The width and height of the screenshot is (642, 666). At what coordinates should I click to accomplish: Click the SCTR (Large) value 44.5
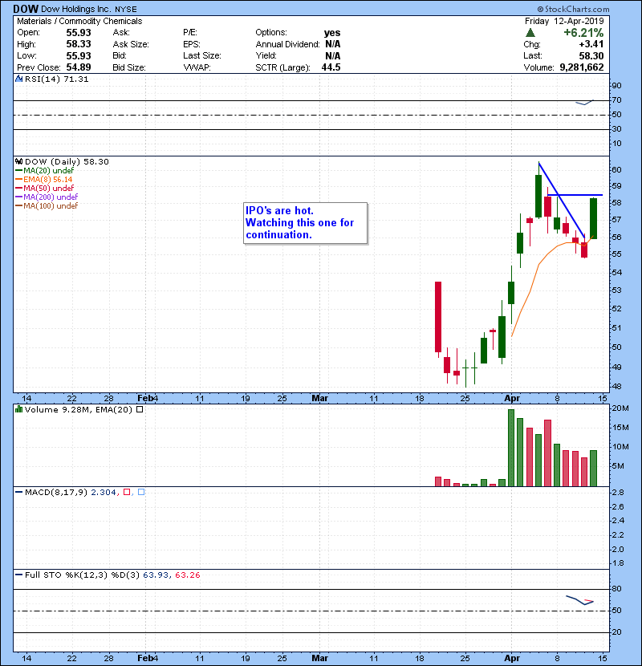(331, 67)
